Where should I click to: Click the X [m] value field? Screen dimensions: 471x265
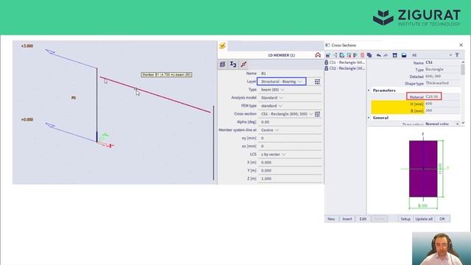pos(291,162)
